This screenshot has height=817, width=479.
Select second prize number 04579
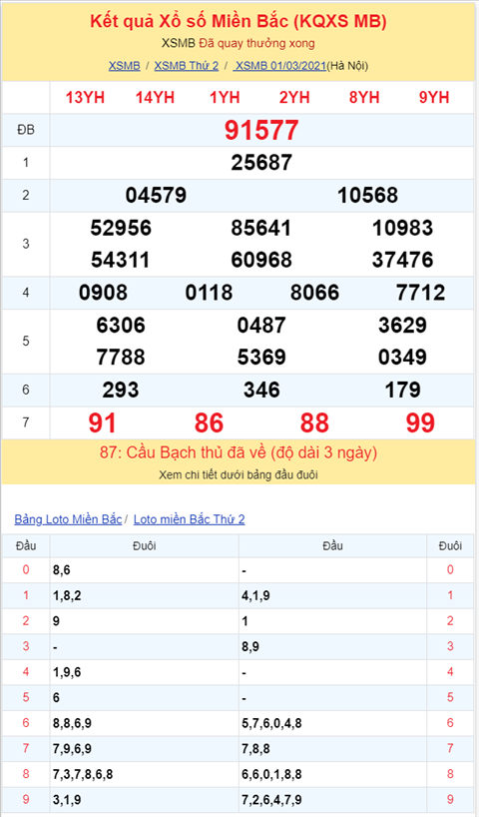click(156, 196)
